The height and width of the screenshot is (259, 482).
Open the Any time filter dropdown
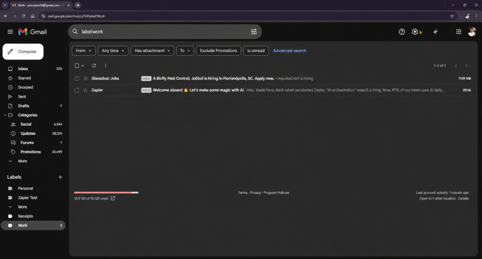(113, 51)
